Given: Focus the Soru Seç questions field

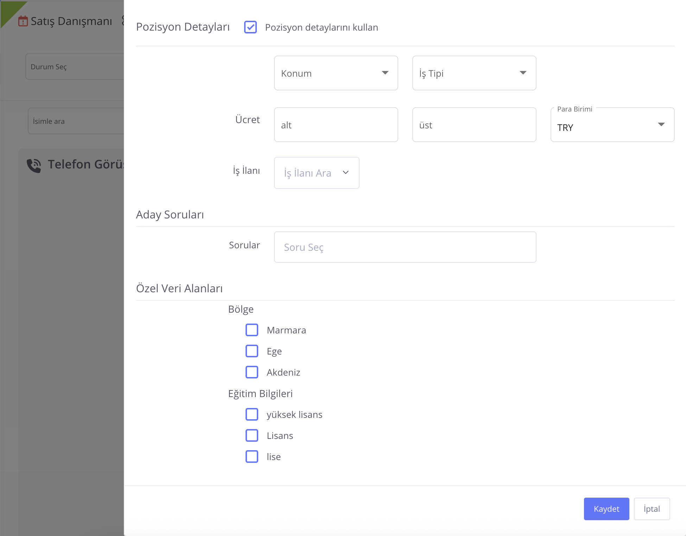Looking at the screenshot, I should pyautogui.click(x=405, y=247).
